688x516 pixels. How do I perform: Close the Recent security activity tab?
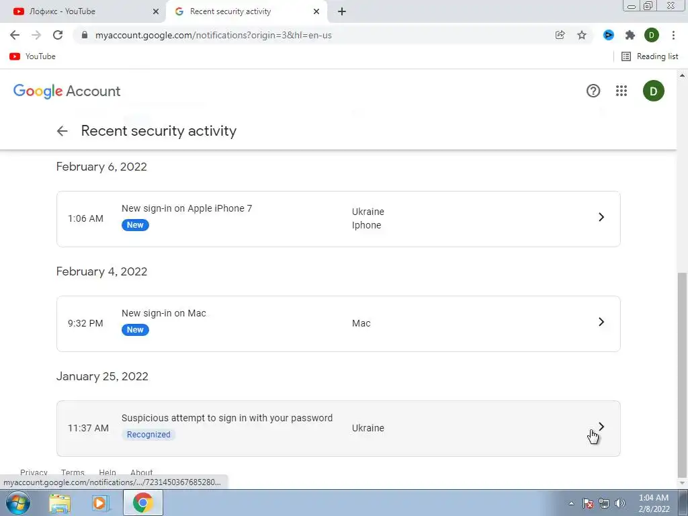pyautogui.click(x=316, y=12)
